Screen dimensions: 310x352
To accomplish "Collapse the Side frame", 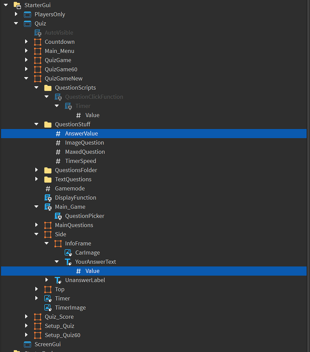I will pos(37,234).
